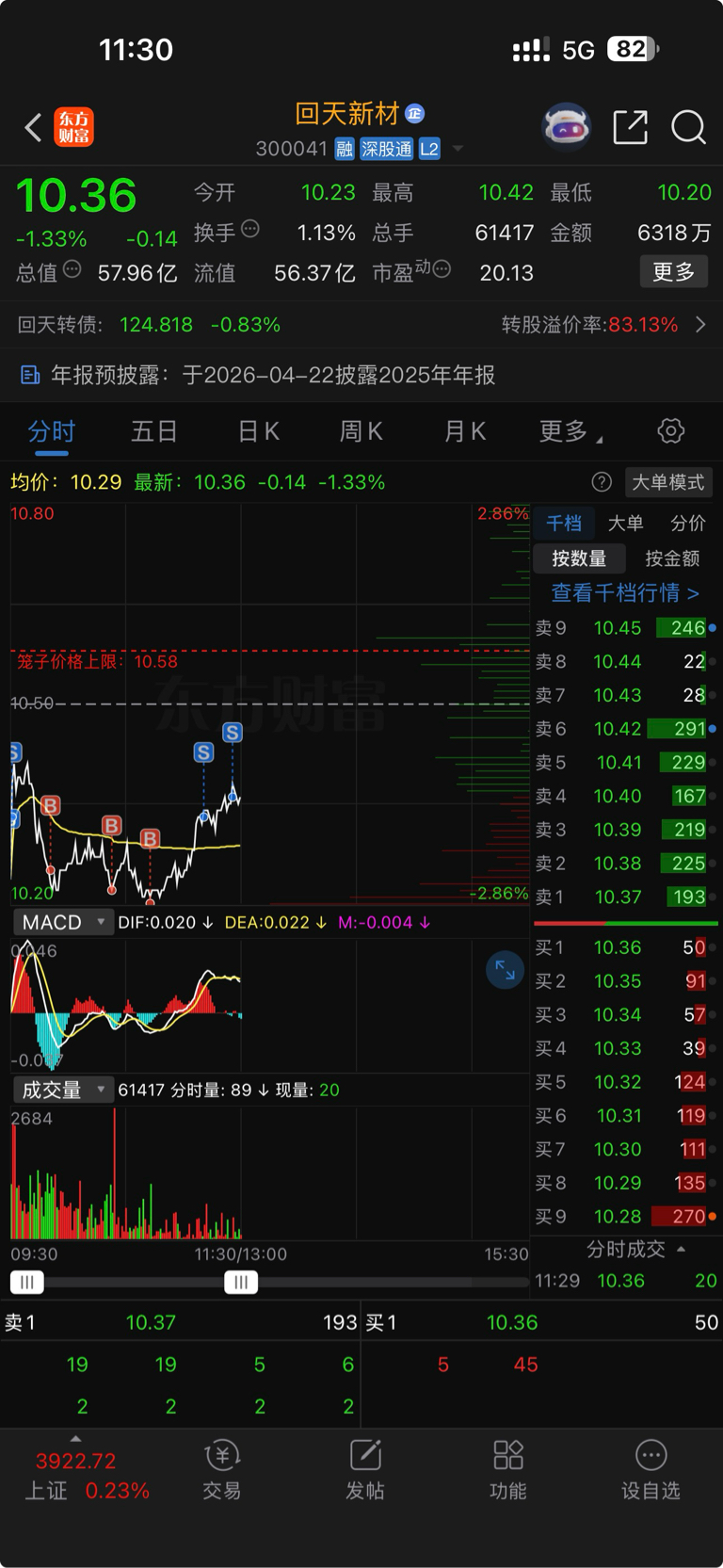Select the 分价 tab
723x1568 pixels.
688,524
